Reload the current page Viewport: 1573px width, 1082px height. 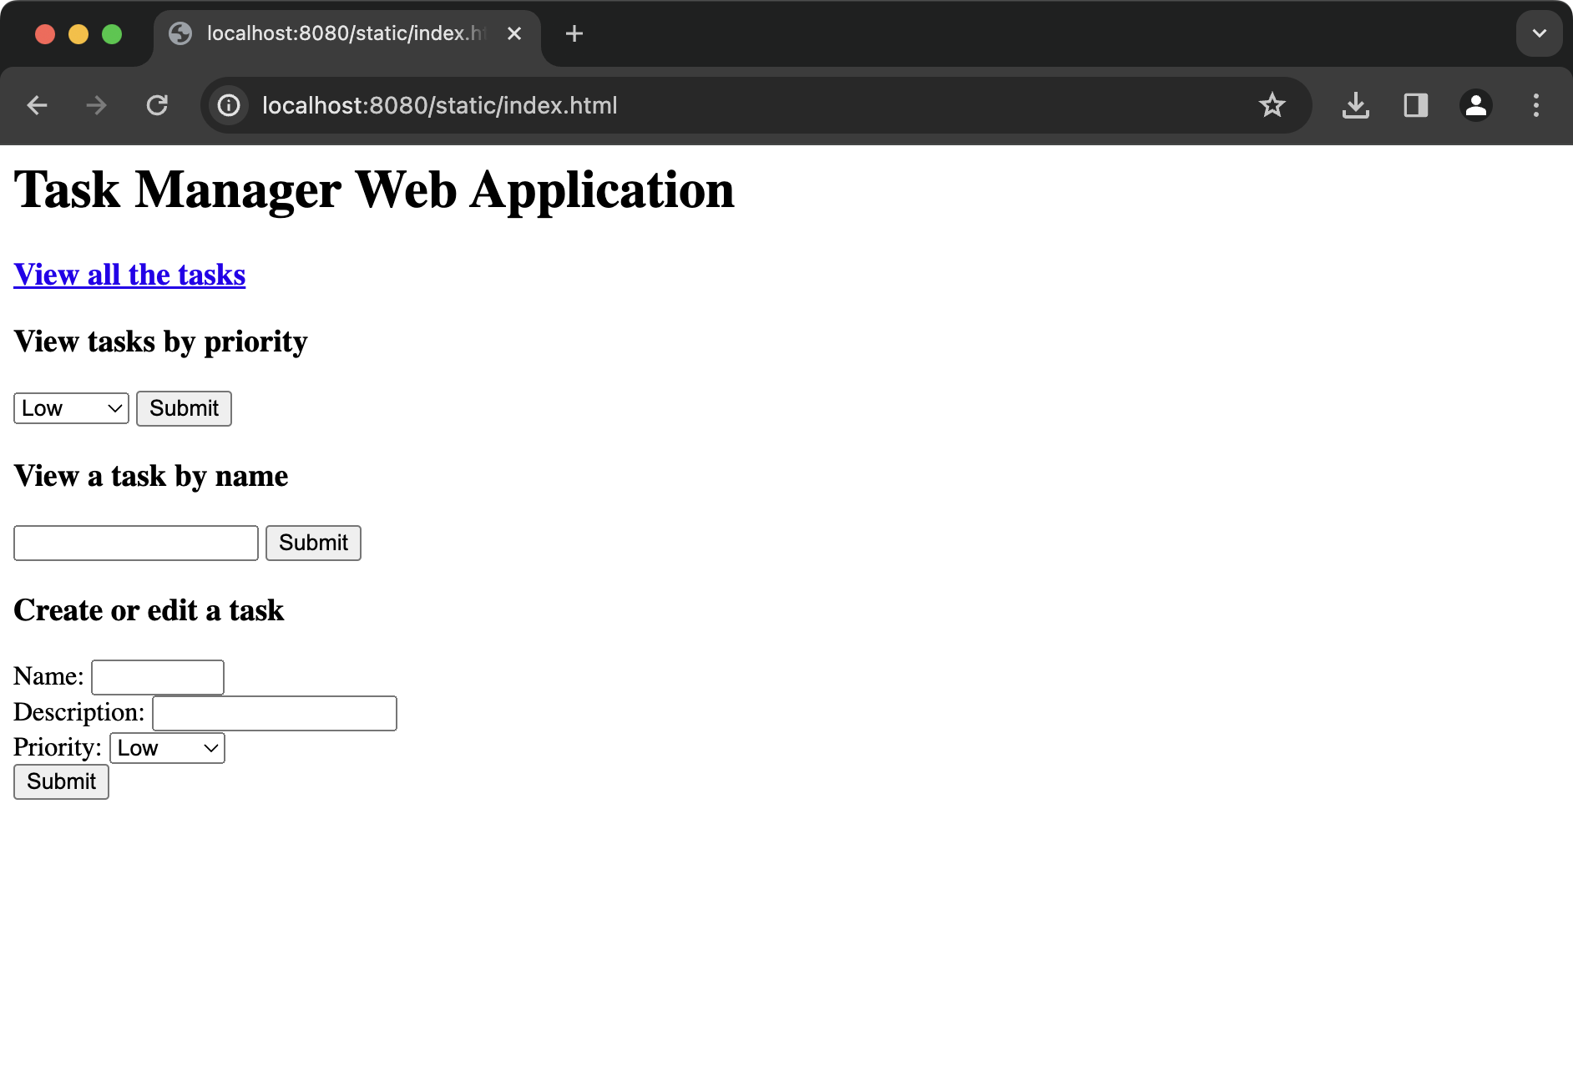(x=157, y=105)
